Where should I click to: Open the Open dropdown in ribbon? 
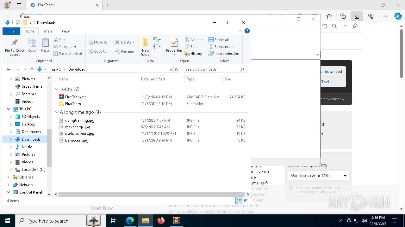tap(194, 40)
